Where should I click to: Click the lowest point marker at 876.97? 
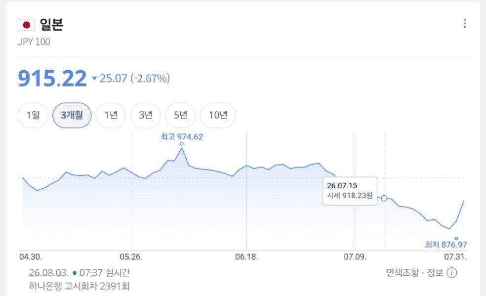(x=456, y=238)
